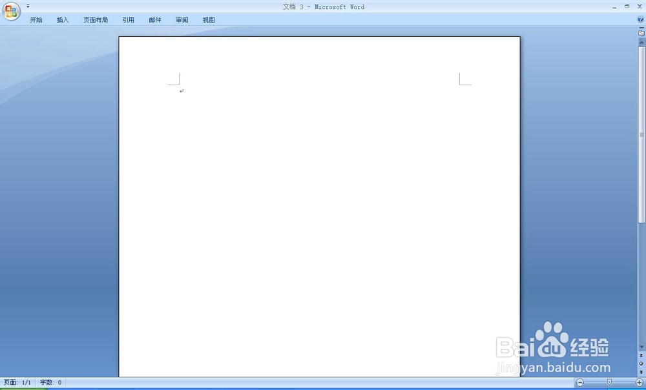
Task: Click the zoom out minus button
Action: tap(580, 383)
